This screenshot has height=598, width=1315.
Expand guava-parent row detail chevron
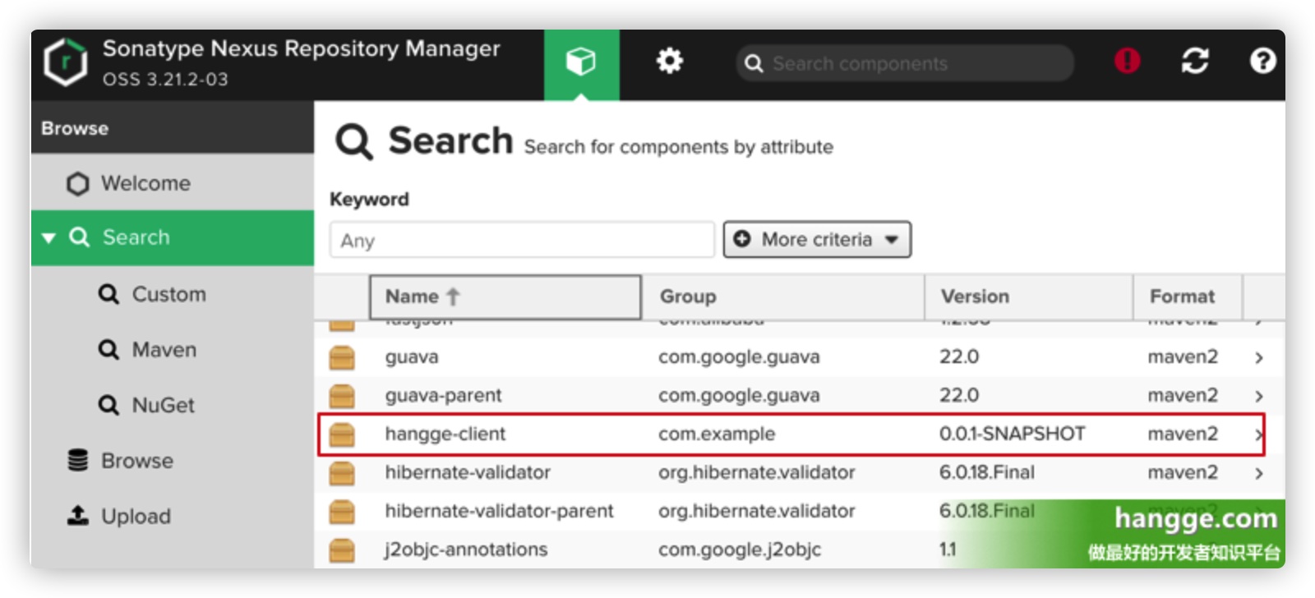point(1259,396)
